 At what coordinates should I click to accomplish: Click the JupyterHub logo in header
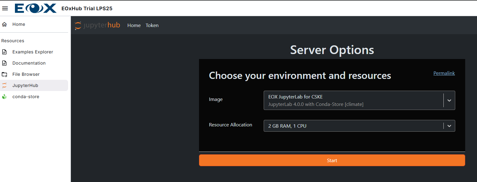pos(97,25)
